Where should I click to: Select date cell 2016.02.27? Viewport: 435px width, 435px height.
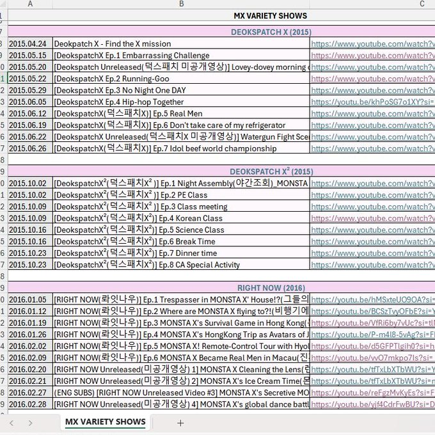(x=30, y=393)
